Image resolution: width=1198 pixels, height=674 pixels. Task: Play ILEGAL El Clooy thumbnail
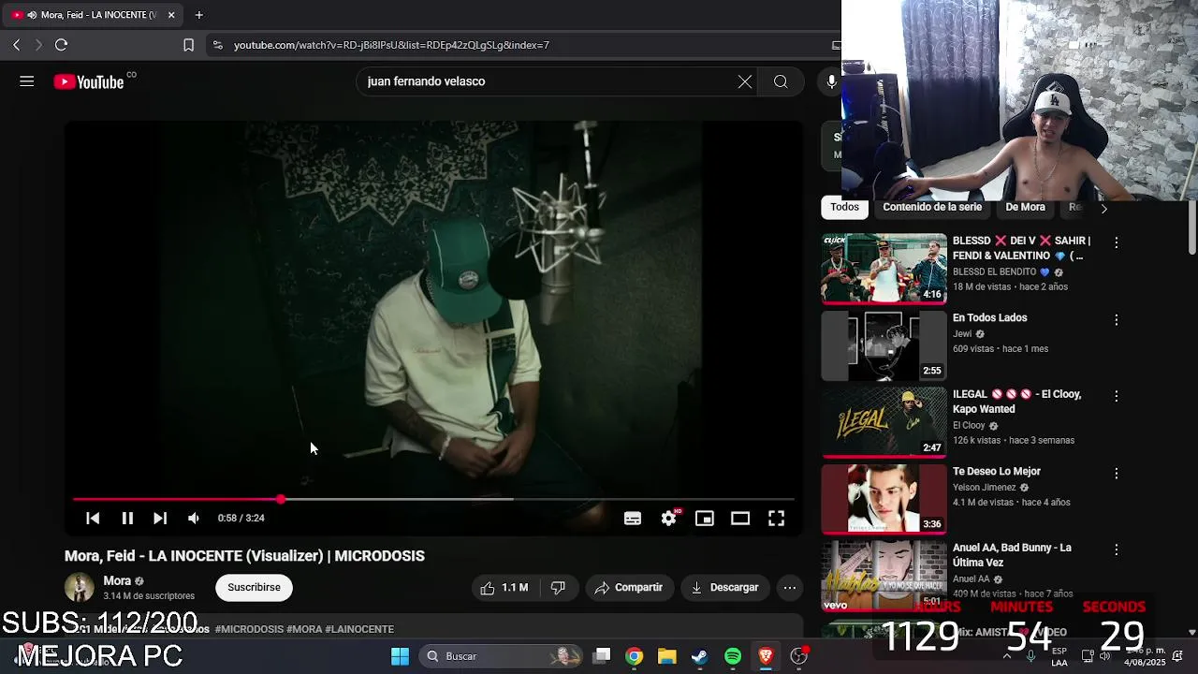[884, 422]
